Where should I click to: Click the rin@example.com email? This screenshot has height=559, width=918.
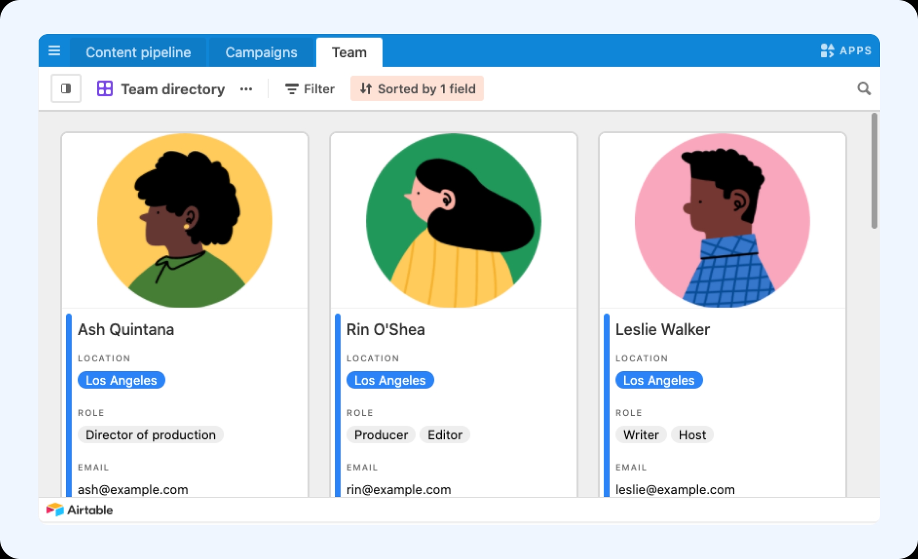(x=399, y=489)
